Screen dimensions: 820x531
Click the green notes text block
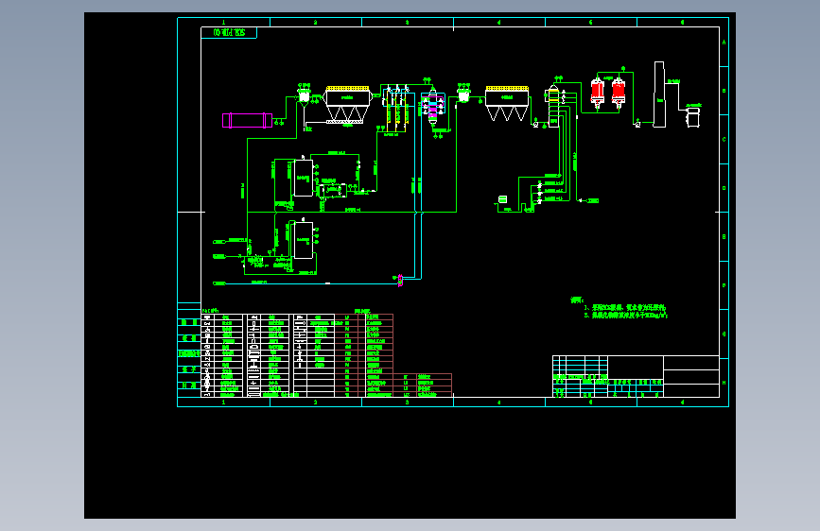coord(619,308)
